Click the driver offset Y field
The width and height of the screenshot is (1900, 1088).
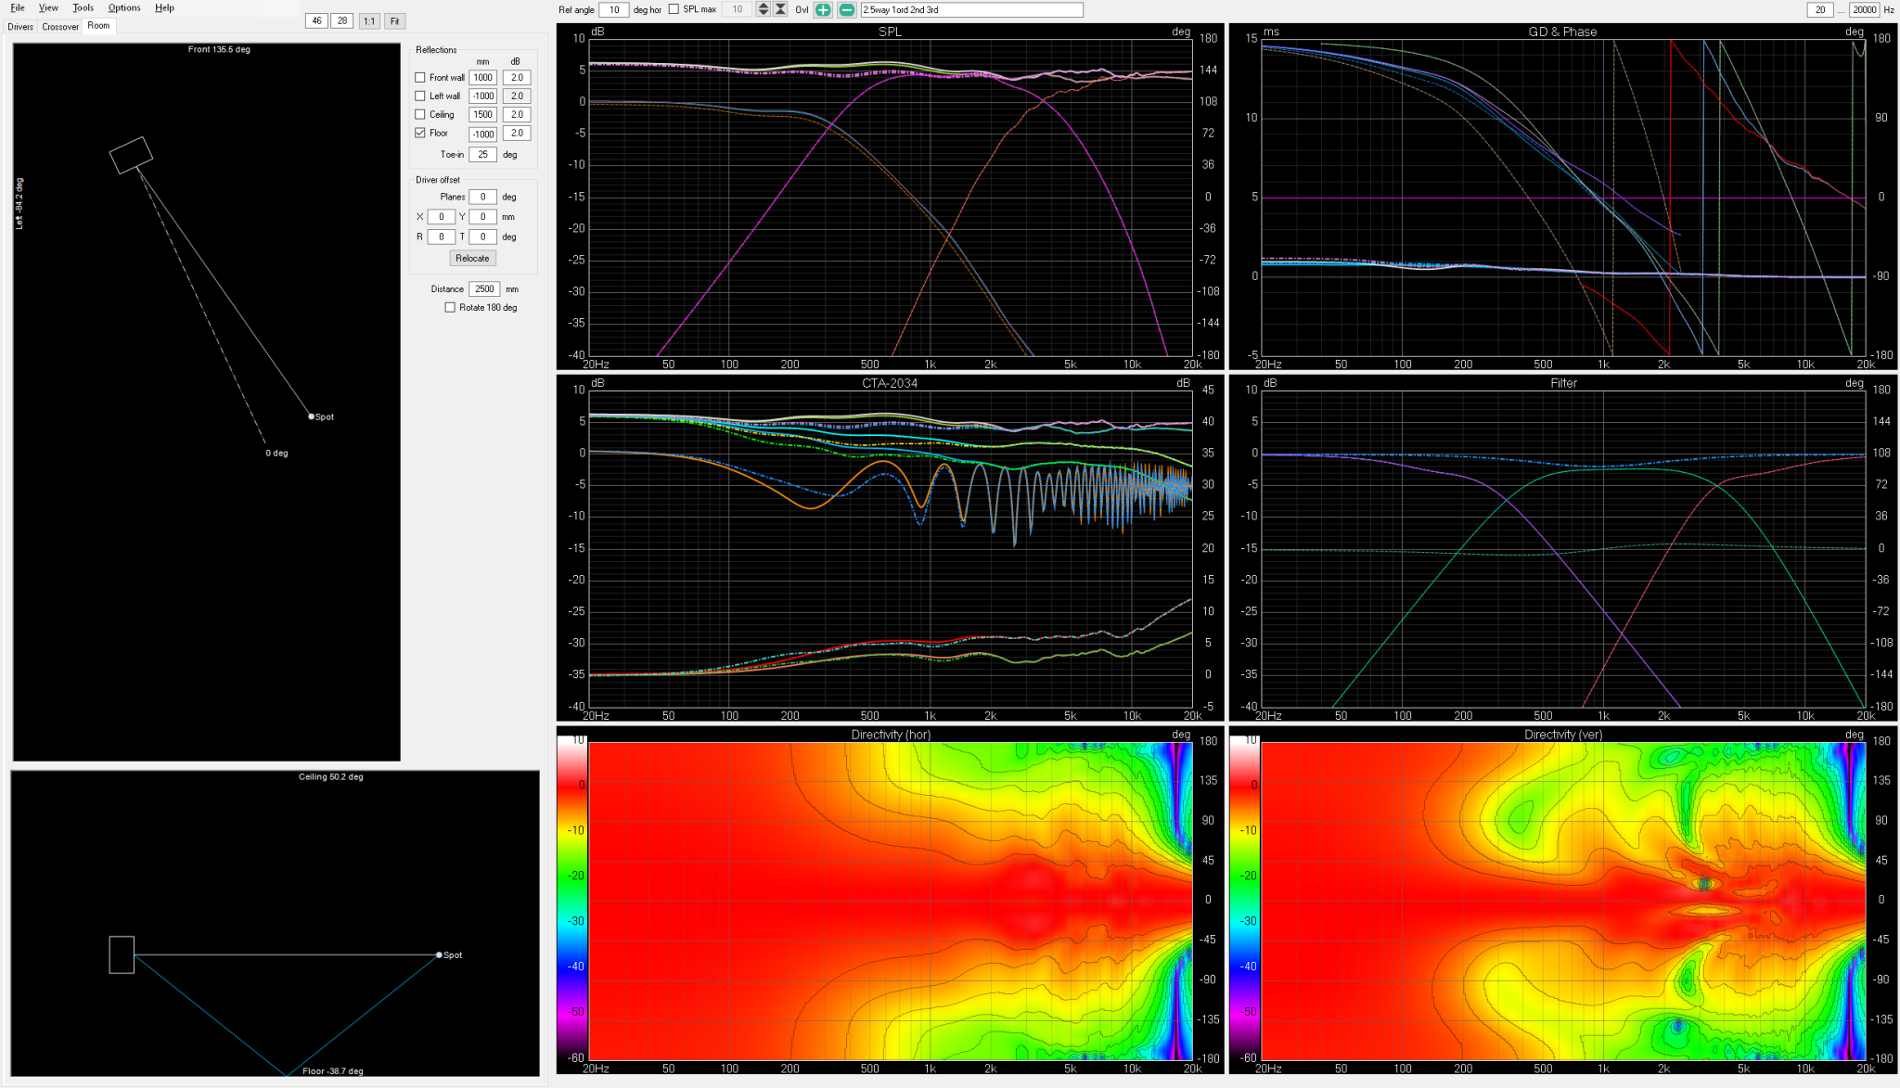tap(483, 217)
